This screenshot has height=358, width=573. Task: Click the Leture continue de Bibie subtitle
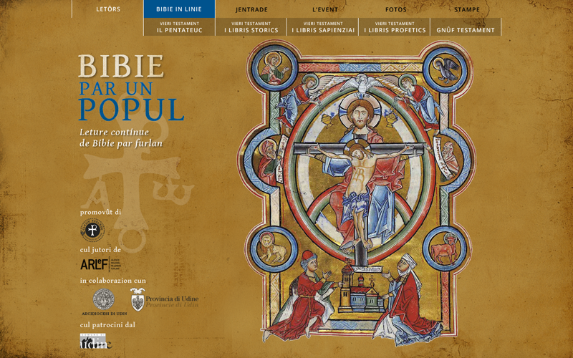[121, 137]
